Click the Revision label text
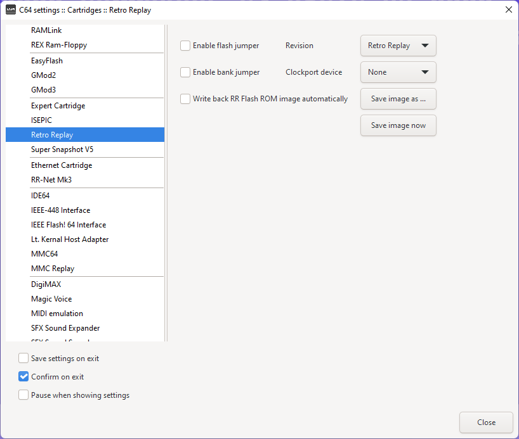 coord(299,46)
